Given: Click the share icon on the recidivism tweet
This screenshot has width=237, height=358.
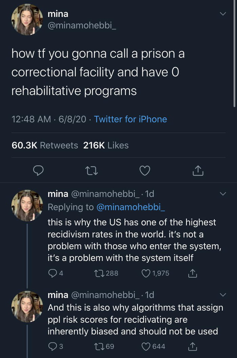Looking at the screenshot, I should (x=192, y=273).
